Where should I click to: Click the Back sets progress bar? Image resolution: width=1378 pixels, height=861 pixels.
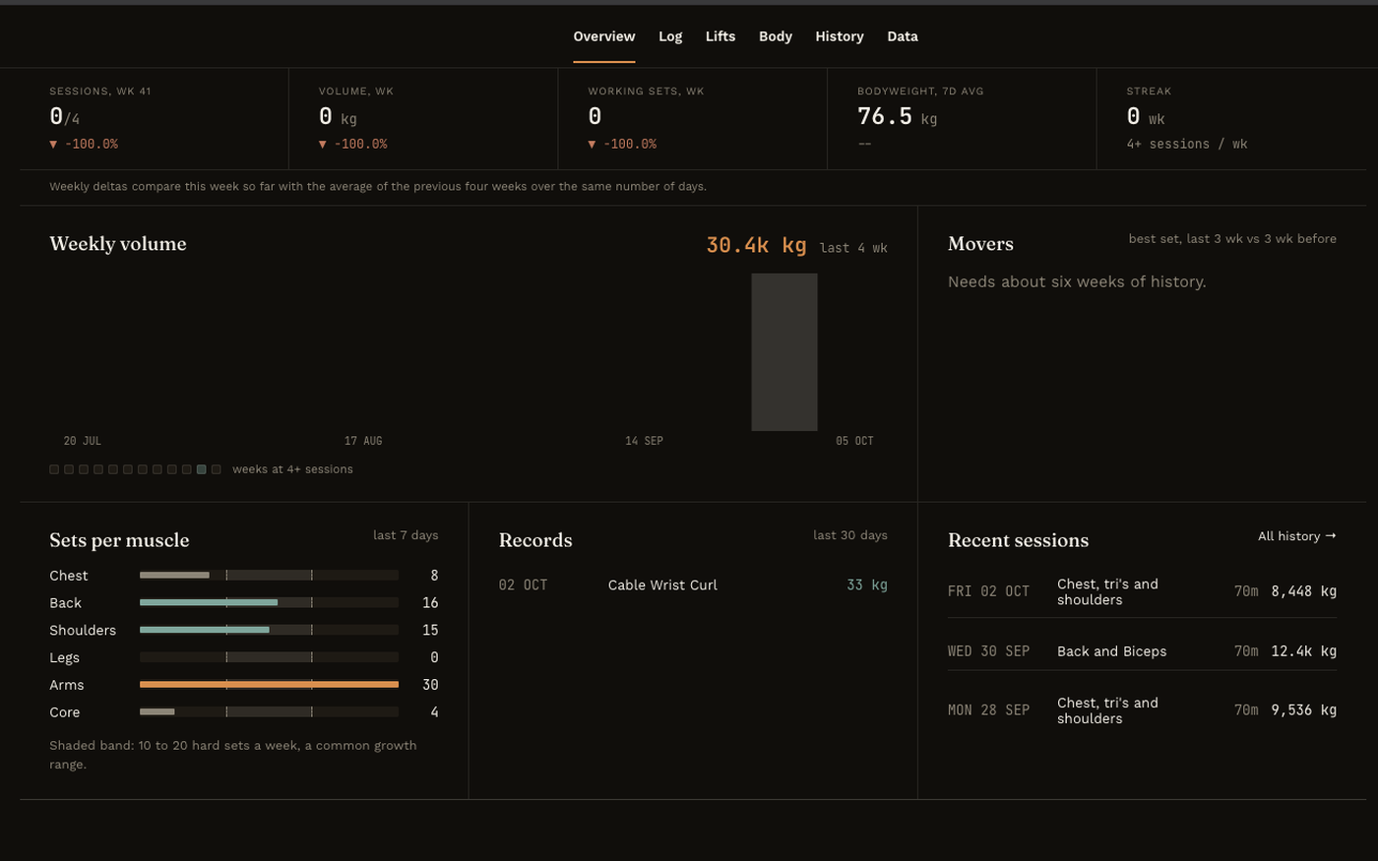269,602
